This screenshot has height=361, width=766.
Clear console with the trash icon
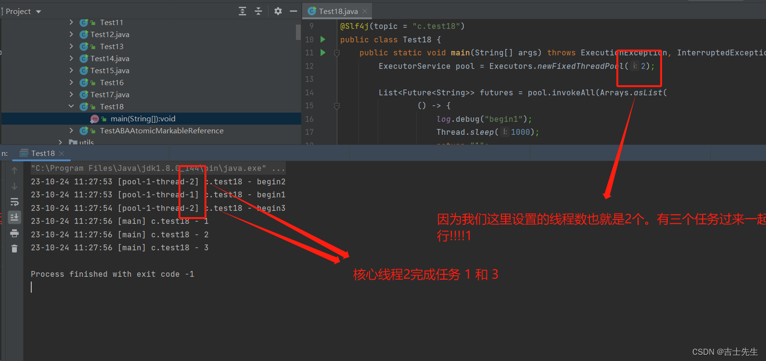pyautogui.click(x=14, y=248)
